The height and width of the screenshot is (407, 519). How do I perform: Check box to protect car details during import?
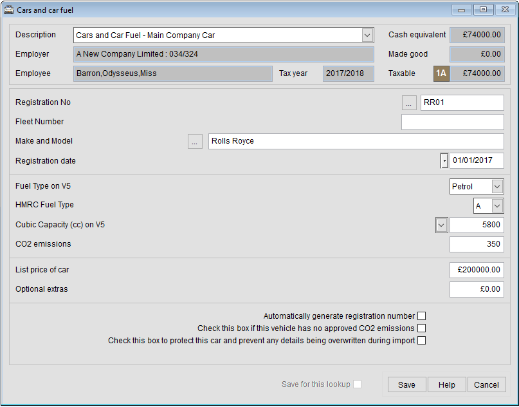(421, 340)
